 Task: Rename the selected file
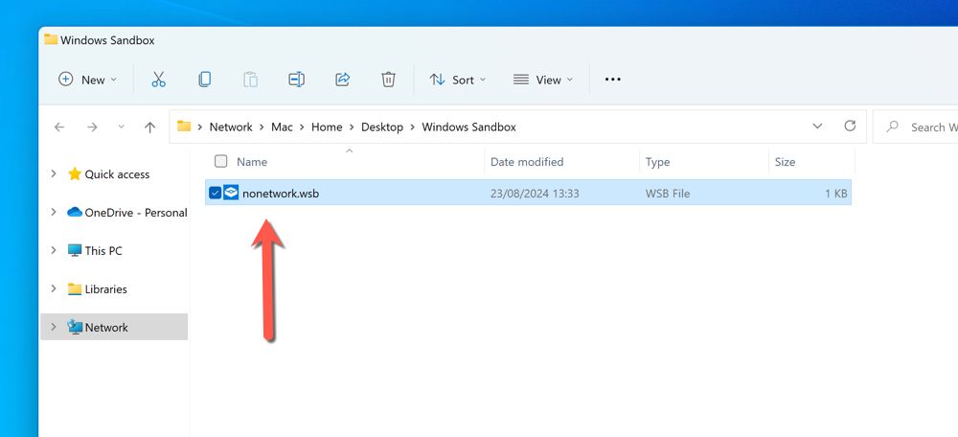[x=296, y=80]
